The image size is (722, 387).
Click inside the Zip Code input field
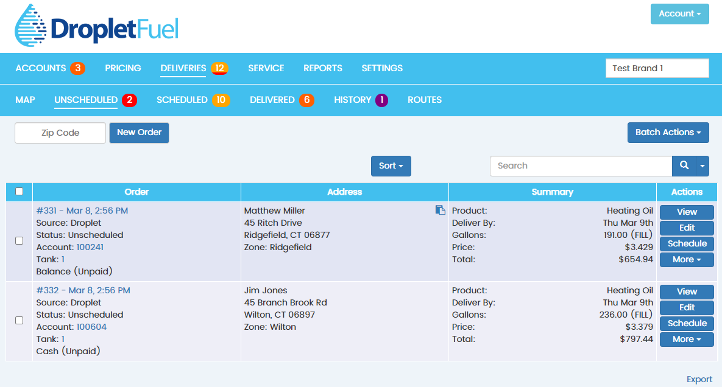[x=60, y=132]
